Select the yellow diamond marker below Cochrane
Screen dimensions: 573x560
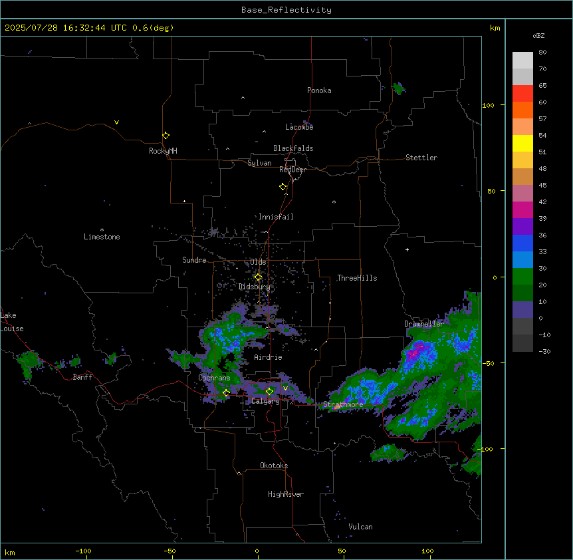tap(226, 393)
